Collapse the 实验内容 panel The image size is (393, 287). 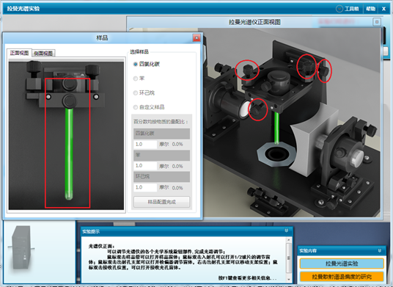coord(380,250)
